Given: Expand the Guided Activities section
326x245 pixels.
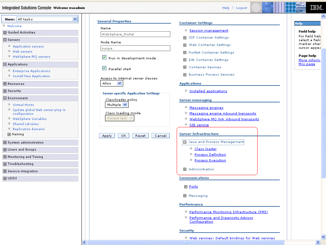Looking at the screenshot, I should pyautogui.click(x=5, y=33).
